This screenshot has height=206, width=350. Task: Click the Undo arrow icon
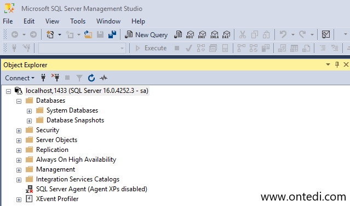click(x=283, y=34)
